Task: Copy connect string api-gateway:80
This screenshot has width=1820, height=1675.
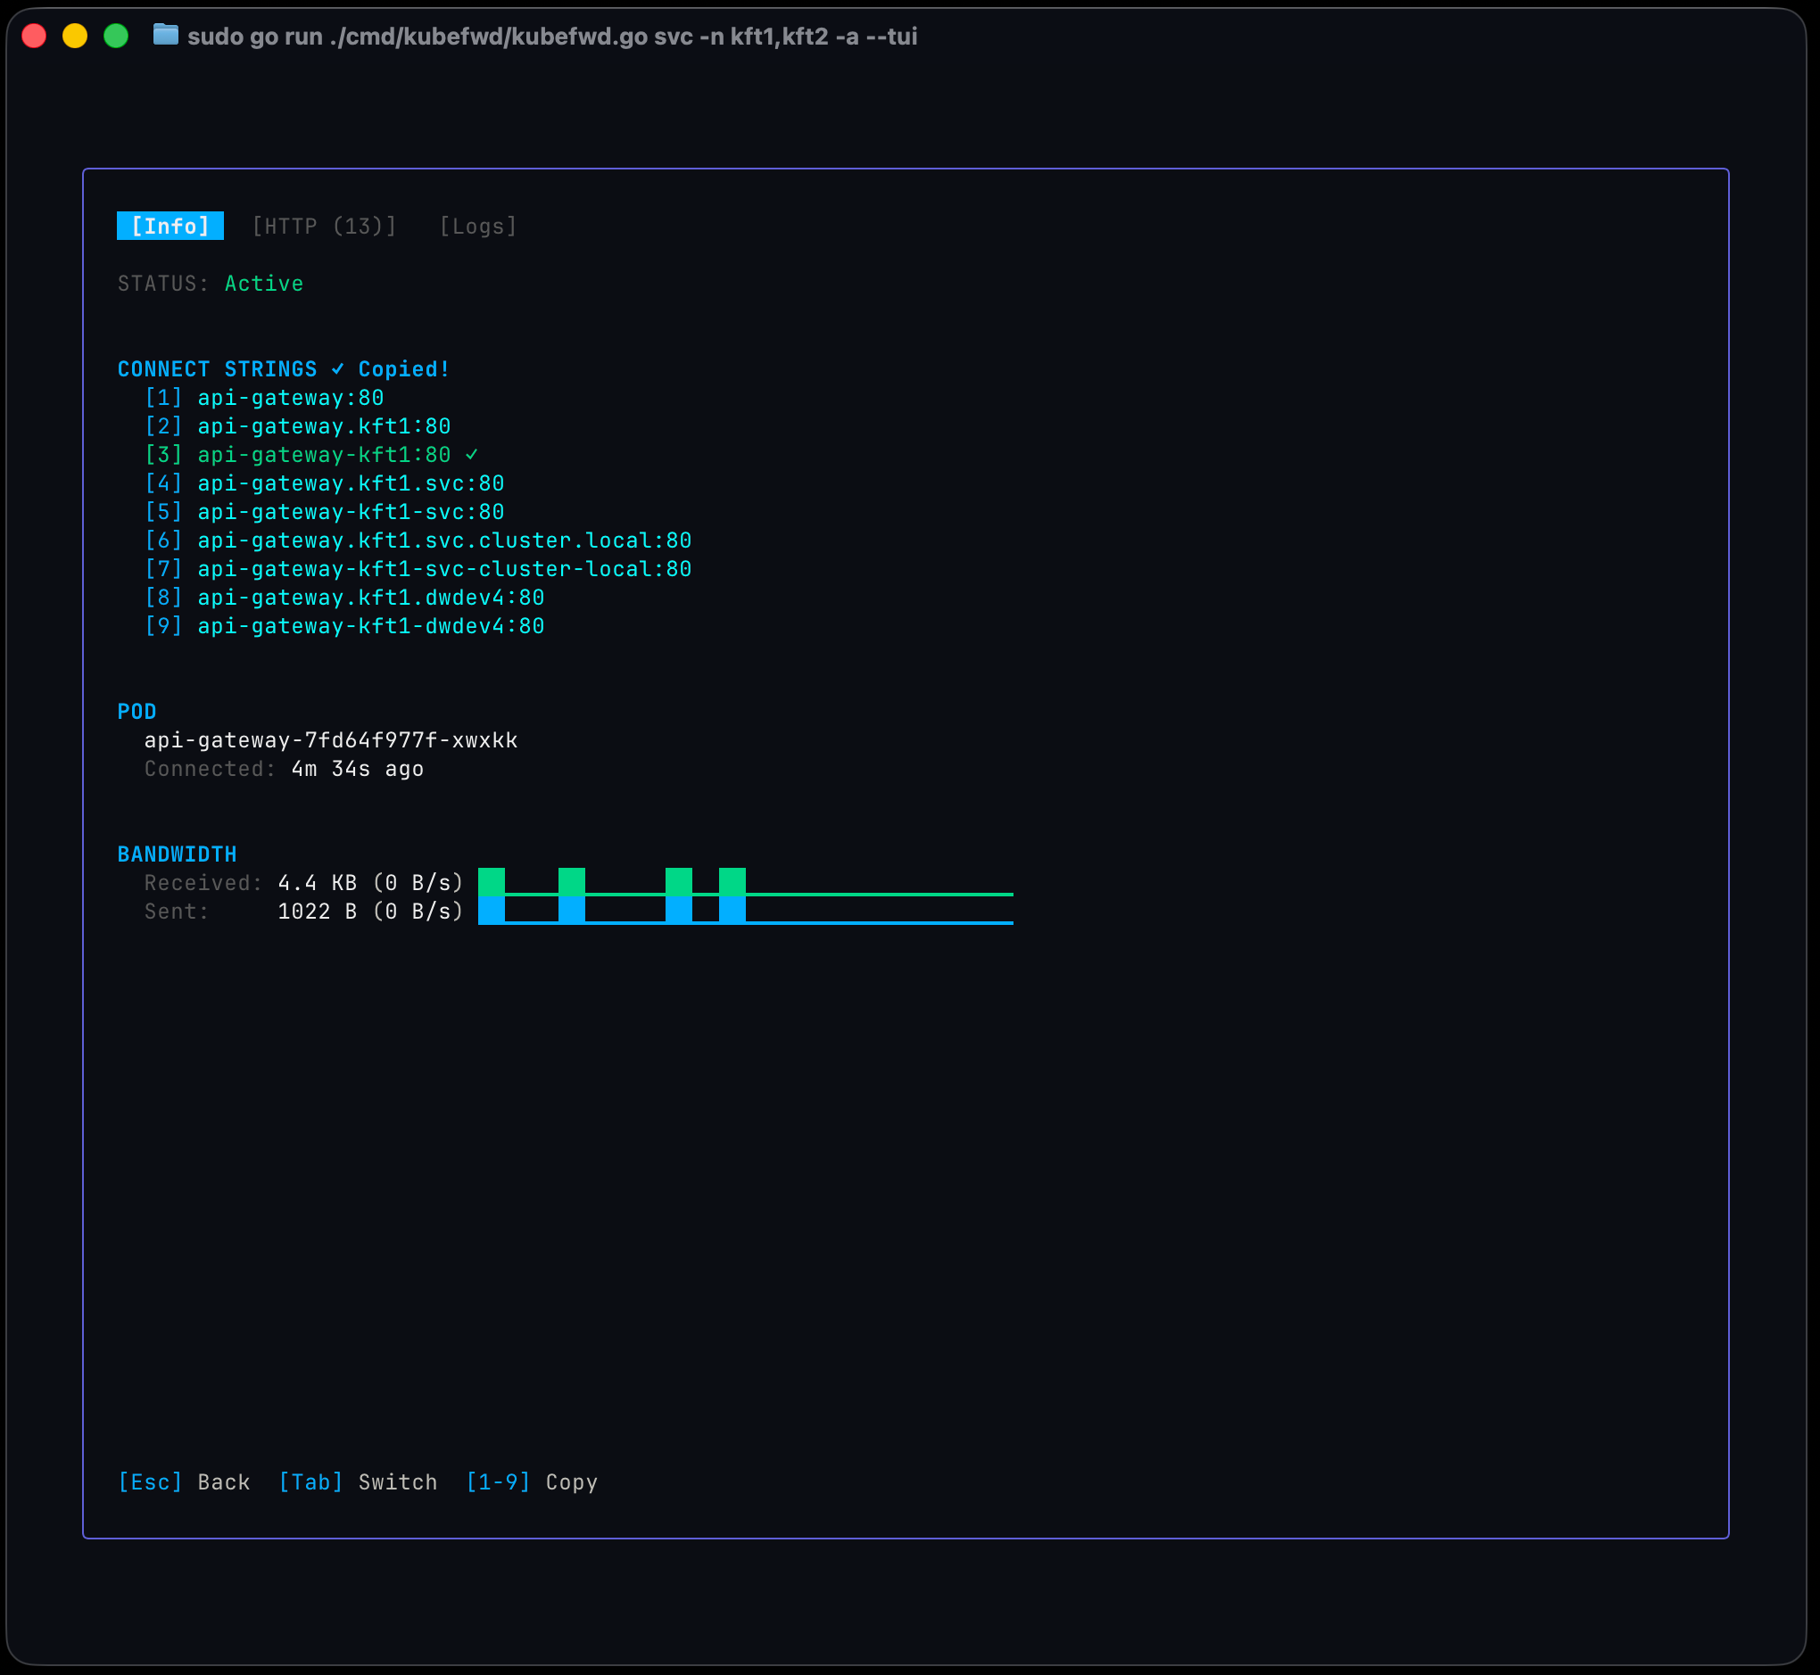Action: [290, 398]
